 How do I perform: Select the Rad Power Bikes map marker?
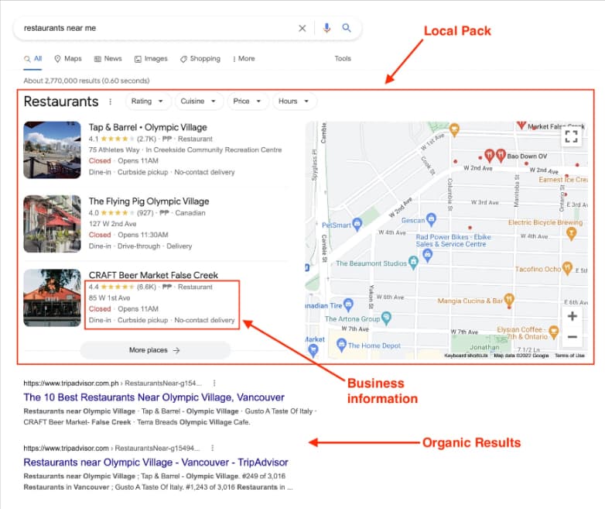(428, 255)
